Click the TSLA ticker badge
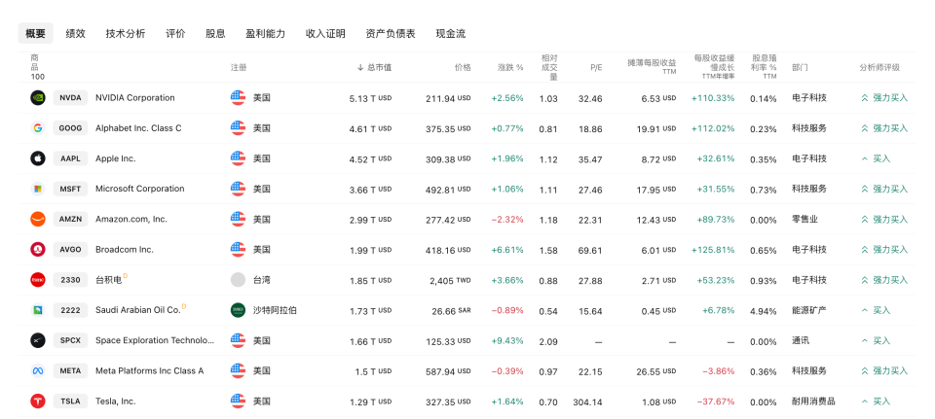 [x=70, y=402]
